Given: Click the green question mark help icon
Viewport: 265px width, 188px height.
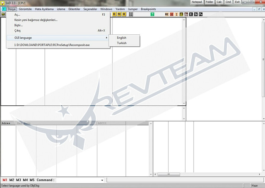Looking at the screenshot, I should click(x=152, y=14).
